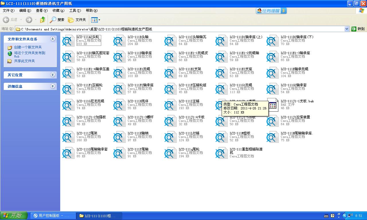The image size is (367, 220).
Task: Open the LCZ-111重型框链除渣机 document
Action: click(x=221, y=153)
